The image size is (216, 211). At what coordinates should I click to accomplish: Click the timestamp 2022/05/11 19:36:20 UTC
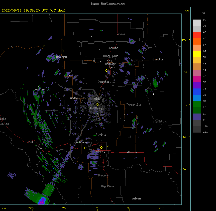coord(25,11)
